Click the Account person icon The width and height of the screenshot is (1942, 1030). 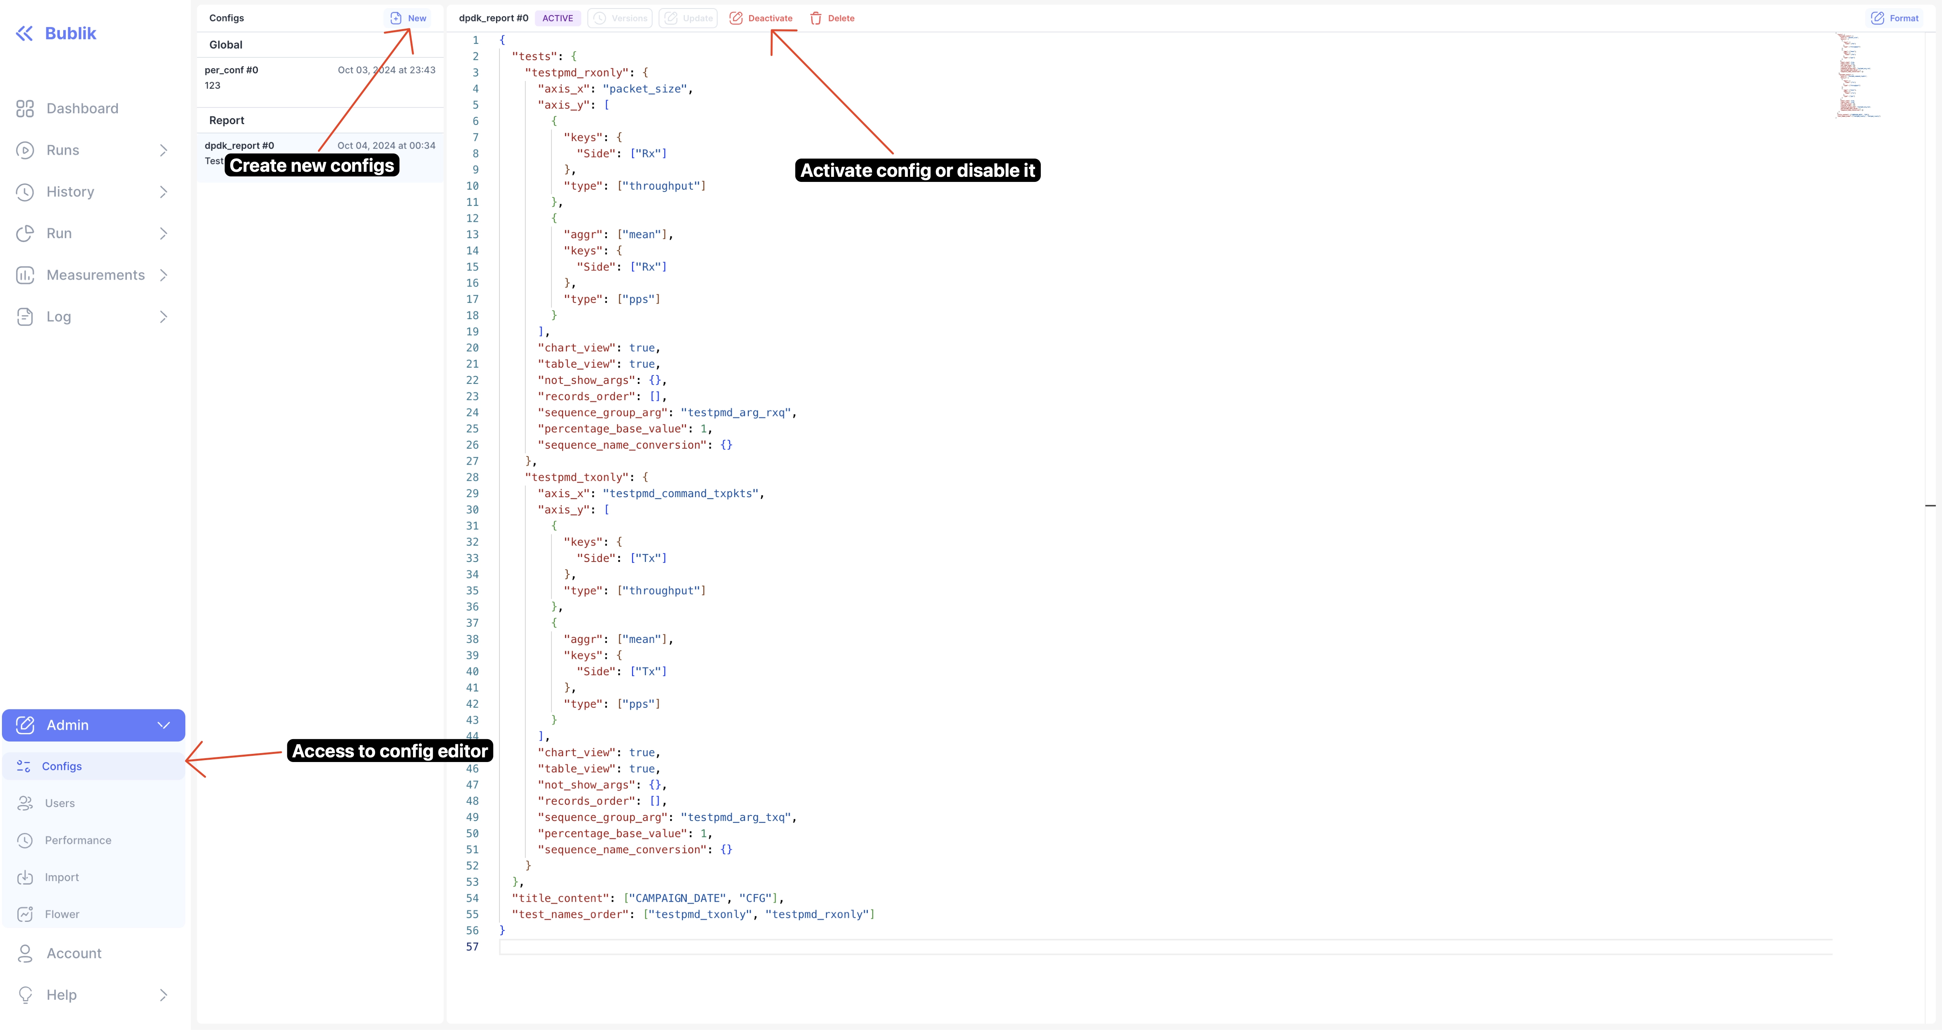[x=25, y=953]
